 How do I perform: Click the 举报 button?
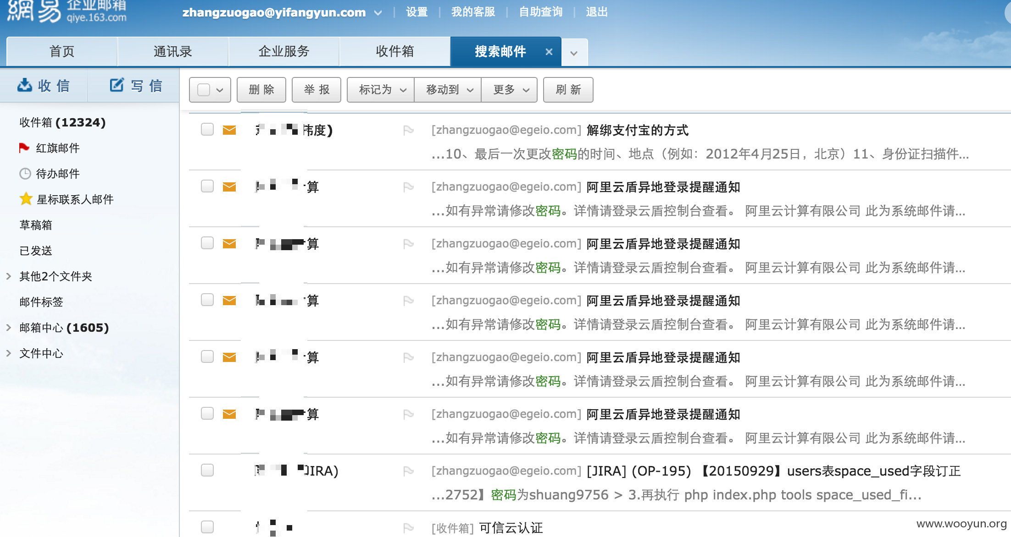tap(317, 90)
